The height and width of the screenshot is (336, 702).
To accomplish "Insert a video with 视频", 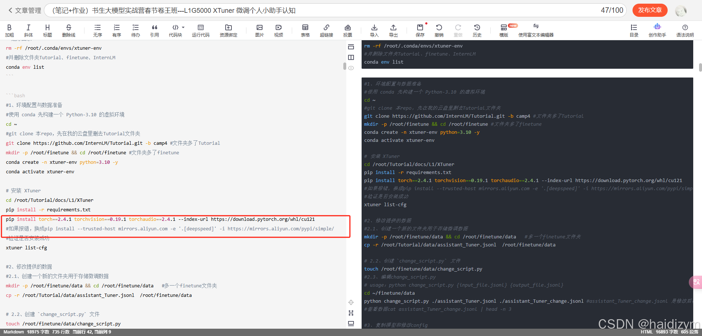I will 279,30.
